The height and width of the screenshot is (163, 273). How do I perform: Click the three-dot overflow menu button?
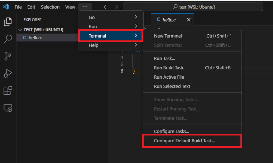(x=85, y=7)
